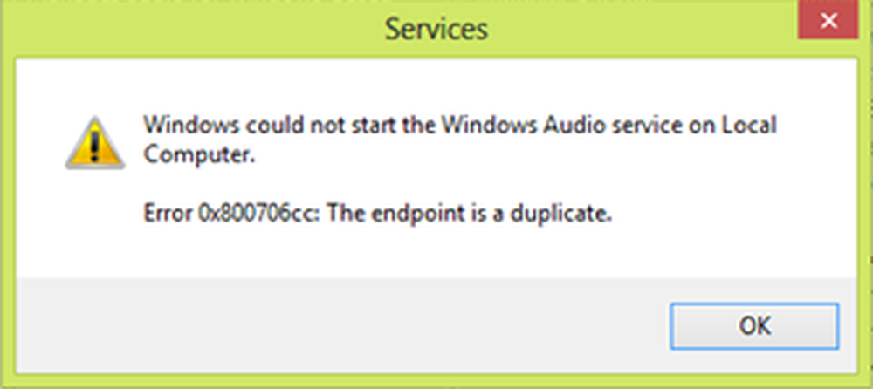Click the word 'Error' in the message
Image resolution: width=873 pixels, height=389 pixels.
point(163,214)
